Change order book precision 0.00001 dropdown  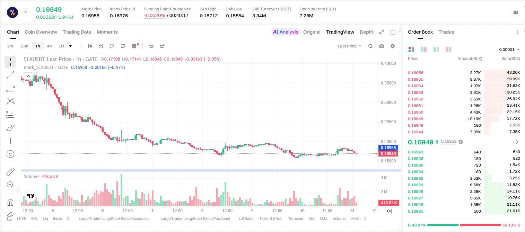coord(509,50)
